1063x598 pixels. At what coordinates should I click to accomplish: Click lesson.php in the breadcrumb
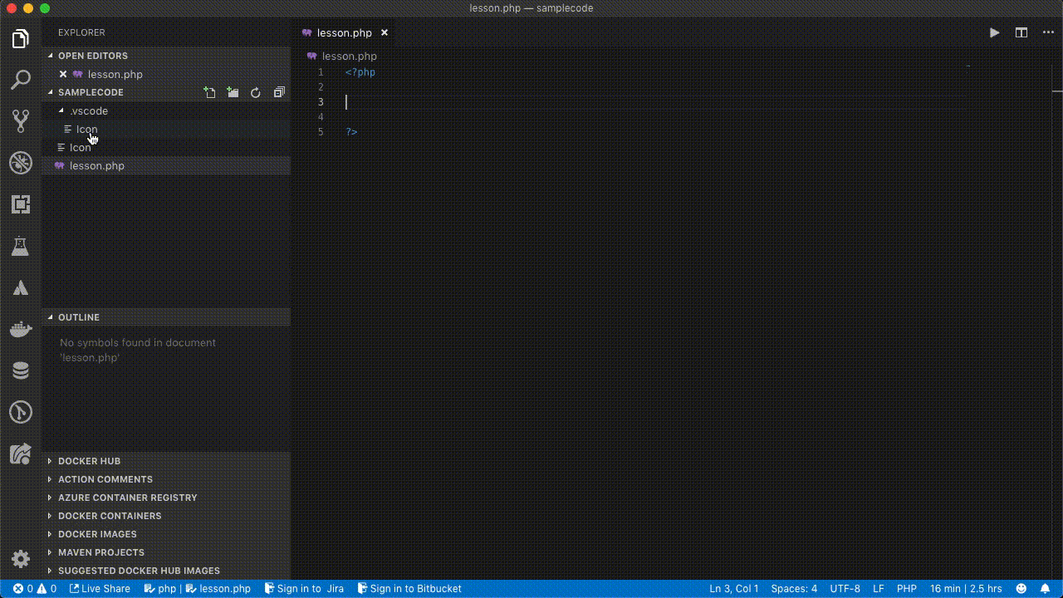coord(349,56)
